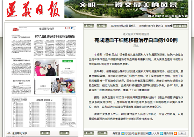Go to previous article at top
The height and width of the screenshot is (137, 194).
[89, 26]
